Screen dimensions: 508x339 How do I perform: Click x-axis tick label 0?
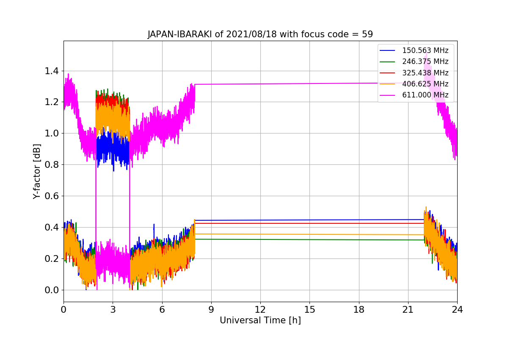tap(63, 309)
